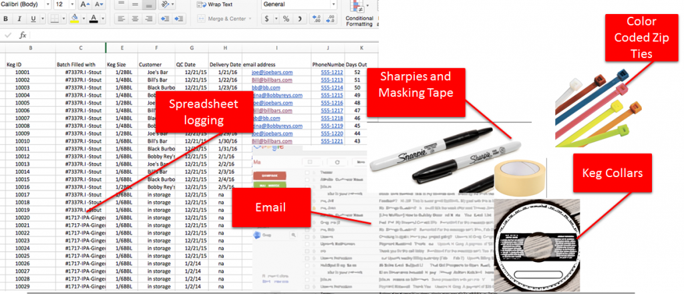Viewport: 684px width, 294px height.
Task: Open bb@bb.com link in row 10003
Action: (265, 88)
